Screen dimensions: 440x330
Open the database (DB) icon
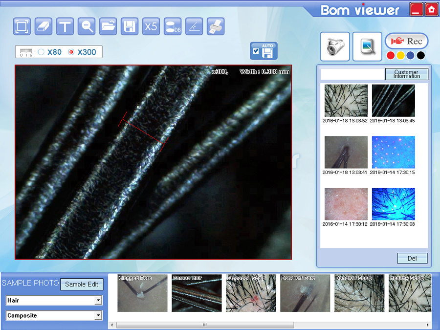pos(173,26)
